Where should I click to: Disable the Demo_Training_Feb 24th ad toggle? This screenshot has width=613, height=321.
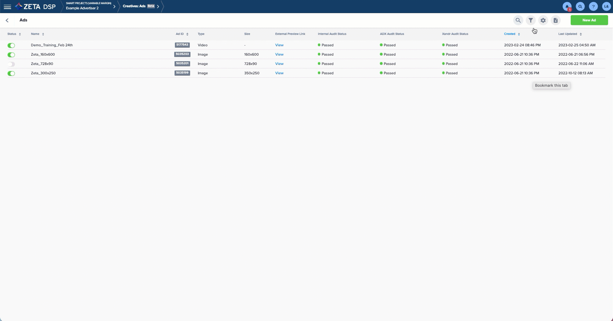click(11, 45)
